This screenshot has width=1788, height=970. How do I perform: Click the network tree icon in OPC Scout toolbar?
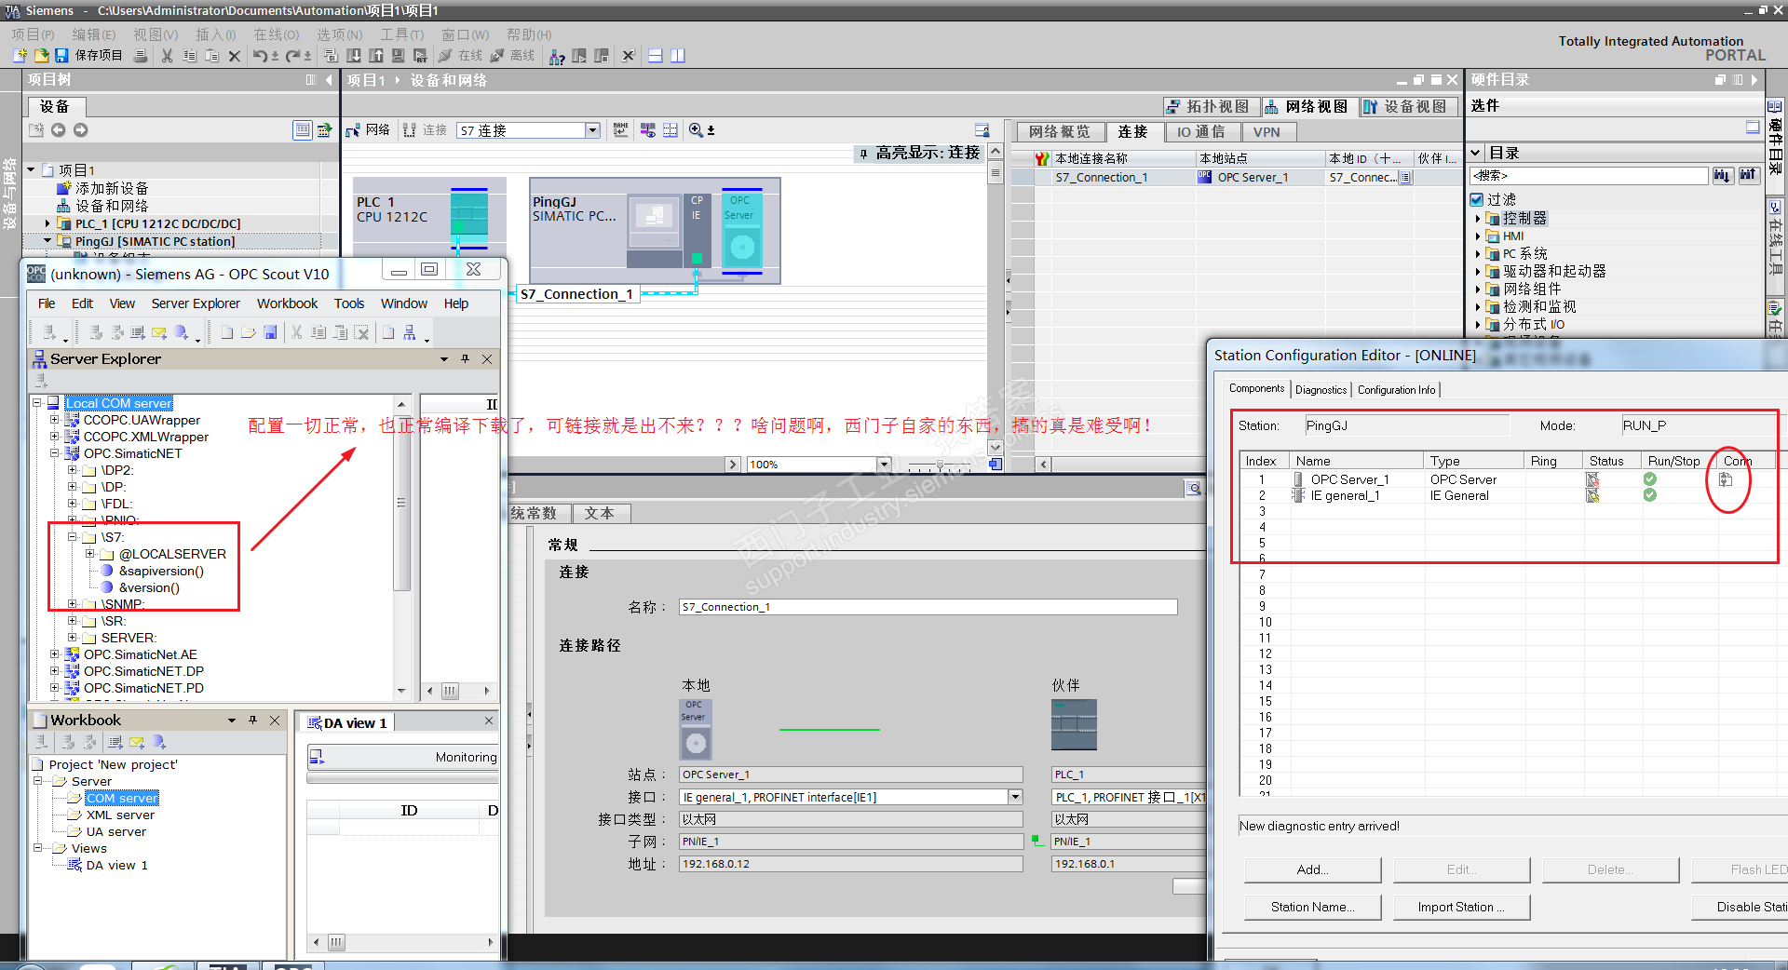pyautogui.click(x=410, y=332)
